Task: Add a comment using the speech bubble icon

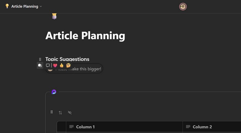Action: pos(48,65)
